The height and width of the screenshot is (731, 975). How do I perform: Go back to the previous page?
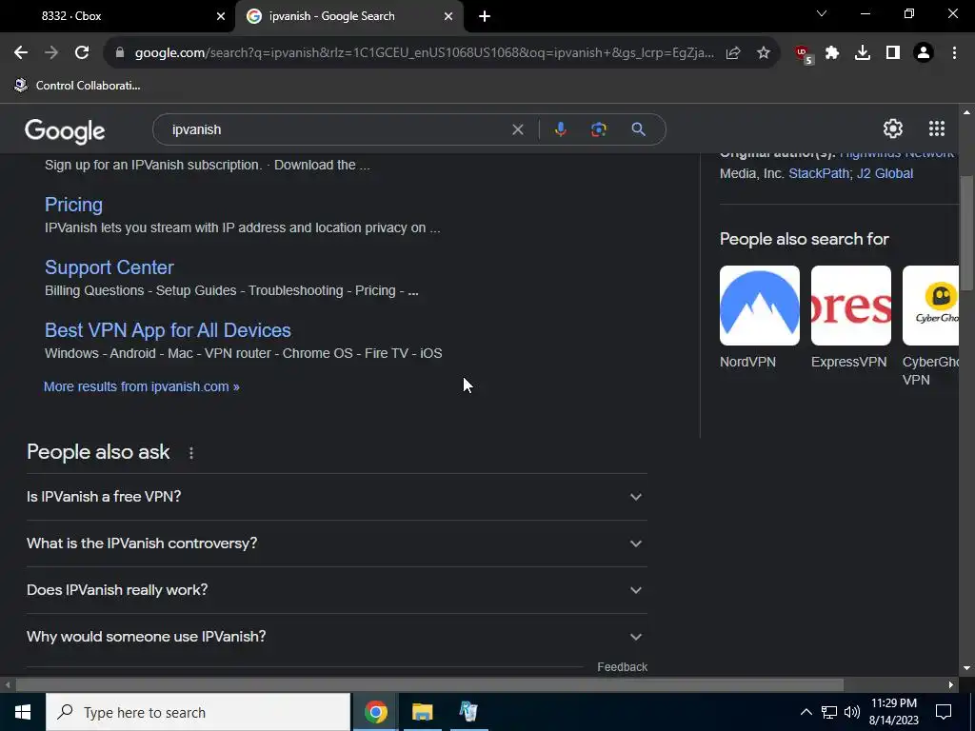pos(21,53)
